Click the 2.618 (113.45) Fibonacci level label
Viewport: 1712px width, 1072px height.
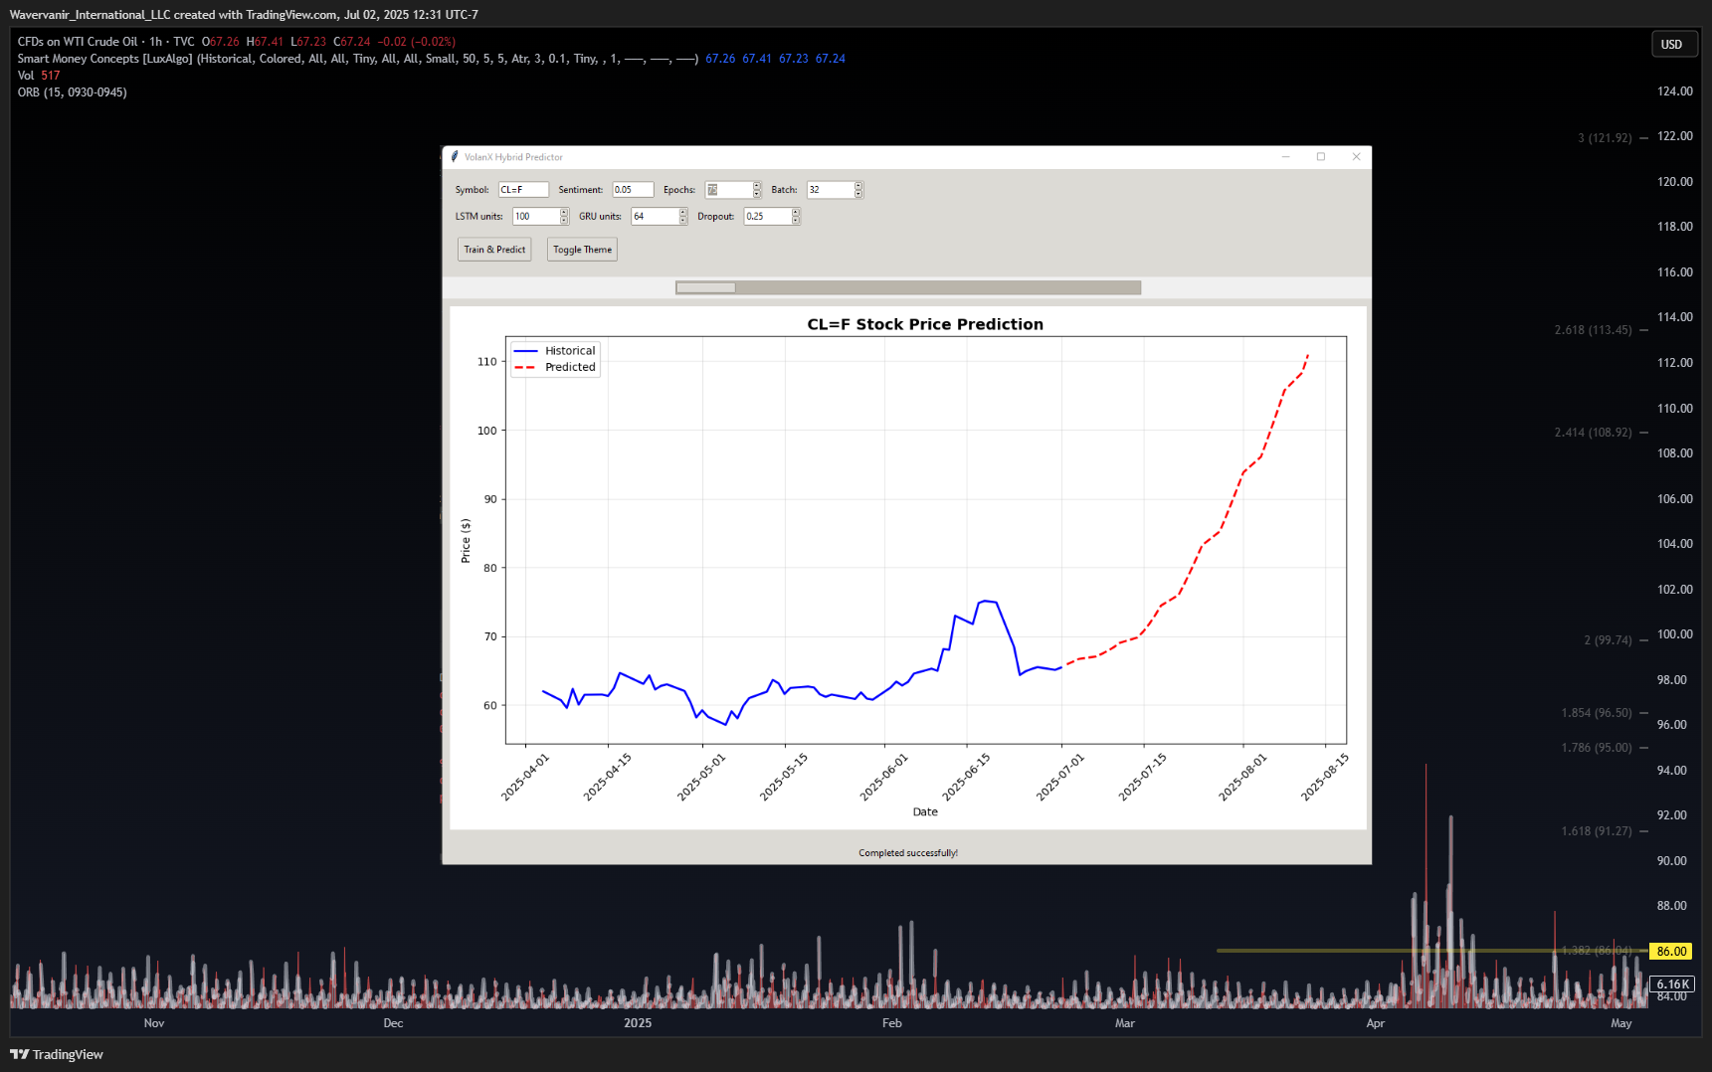pyautogui.click(x=1593, y=330)
